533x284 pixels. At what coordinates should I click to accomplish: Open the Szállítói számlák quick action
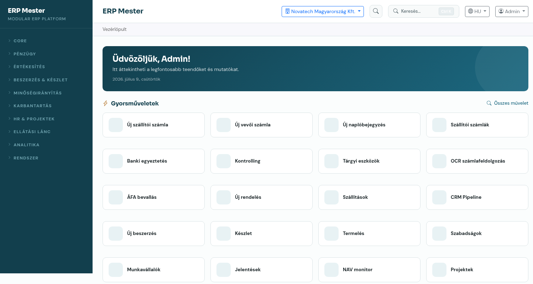click(477, 125)
